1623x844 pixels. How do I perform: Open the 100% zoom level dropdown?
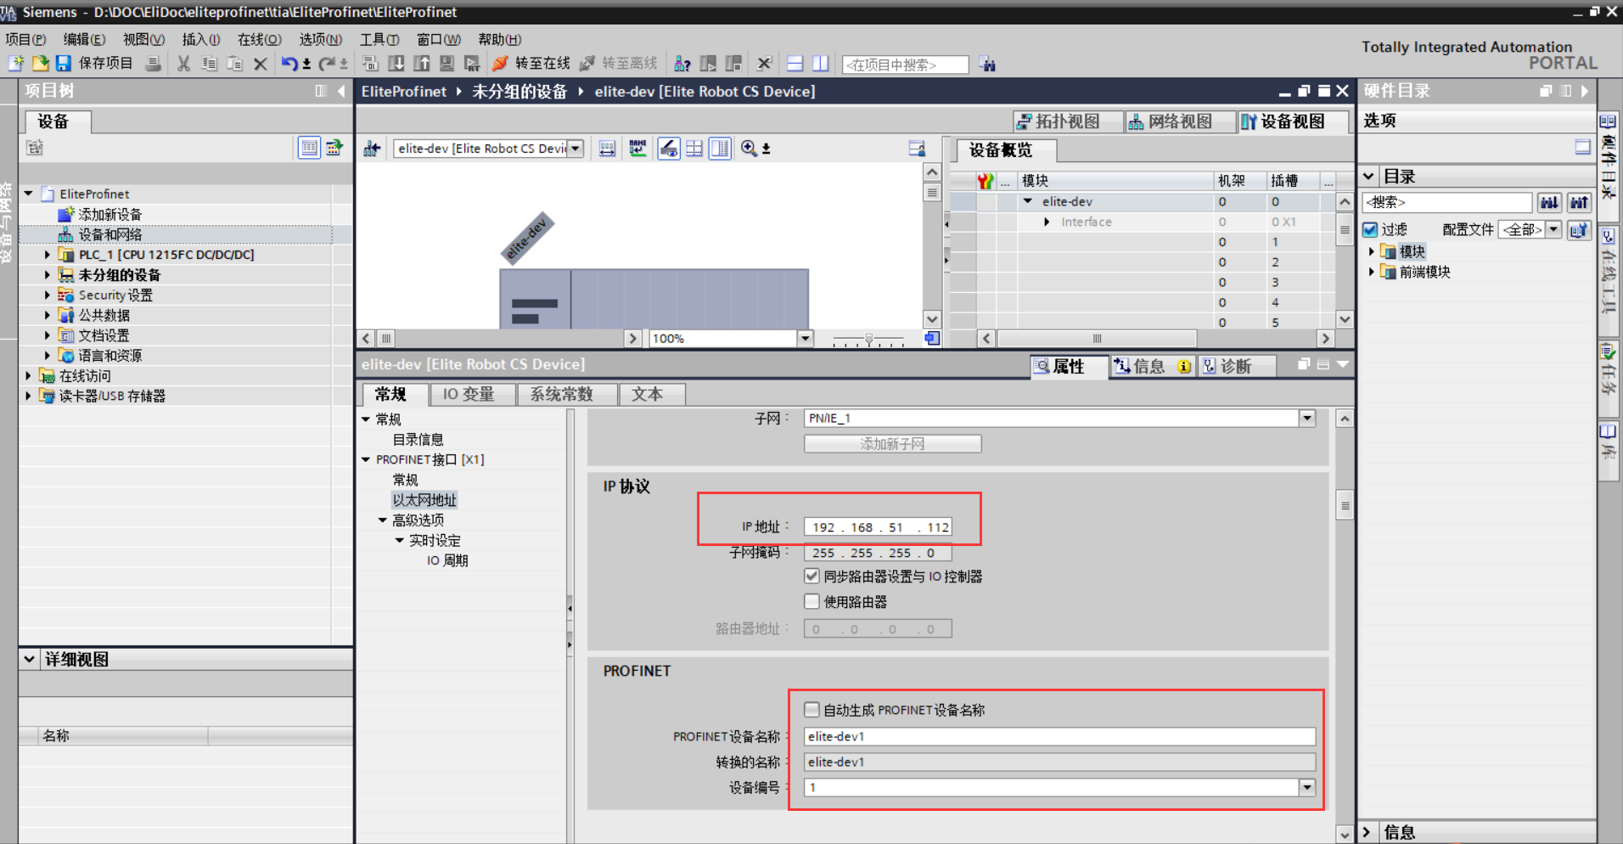(805, 339)
